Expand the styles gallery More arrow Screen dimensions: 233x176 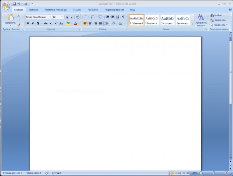(193, 24)
